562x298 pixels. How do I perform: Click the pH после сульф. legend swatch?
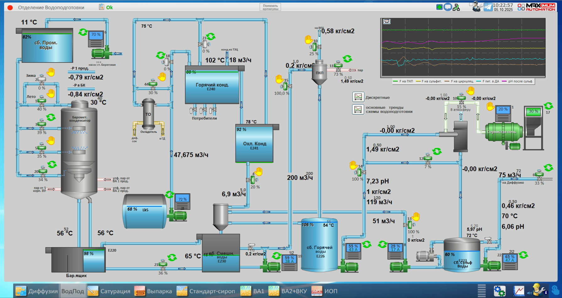point(505,81)
